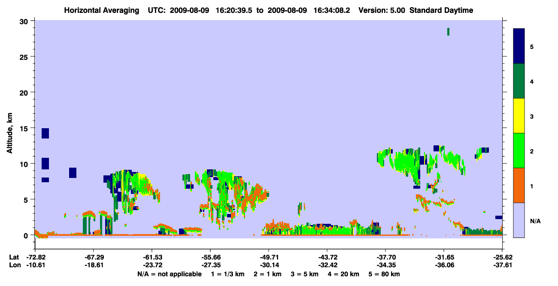Click longitude value -23.72
Viewport: 558px width, 286px height.
(x=152, y=265)
